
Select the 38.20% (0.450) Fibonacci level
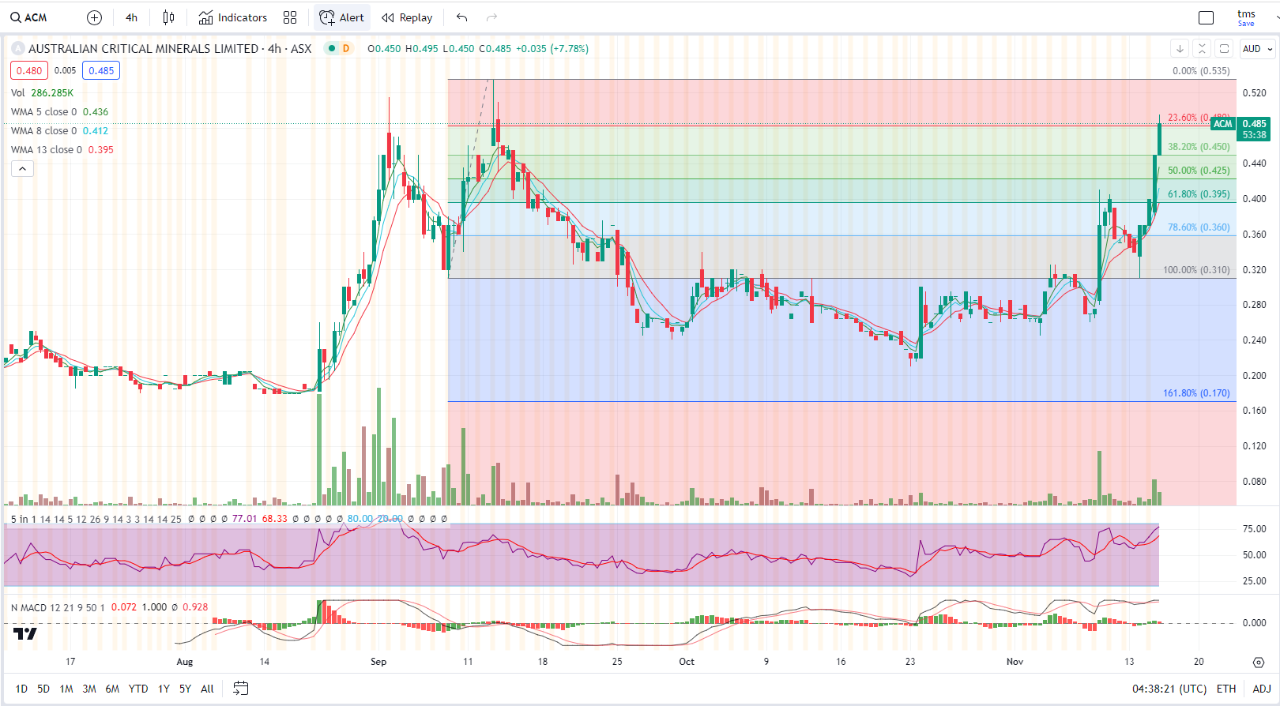click(x=1199, y=147)
